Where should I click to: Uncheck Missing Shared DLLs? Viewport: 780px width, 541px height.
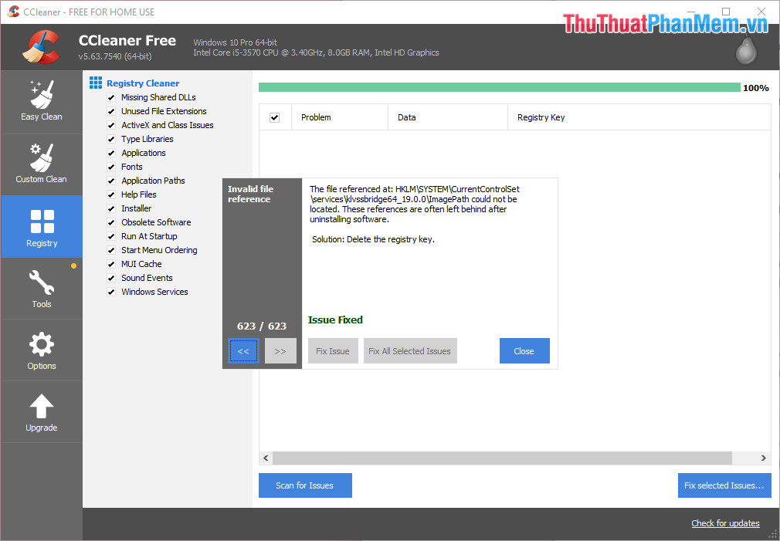point(110,97)
